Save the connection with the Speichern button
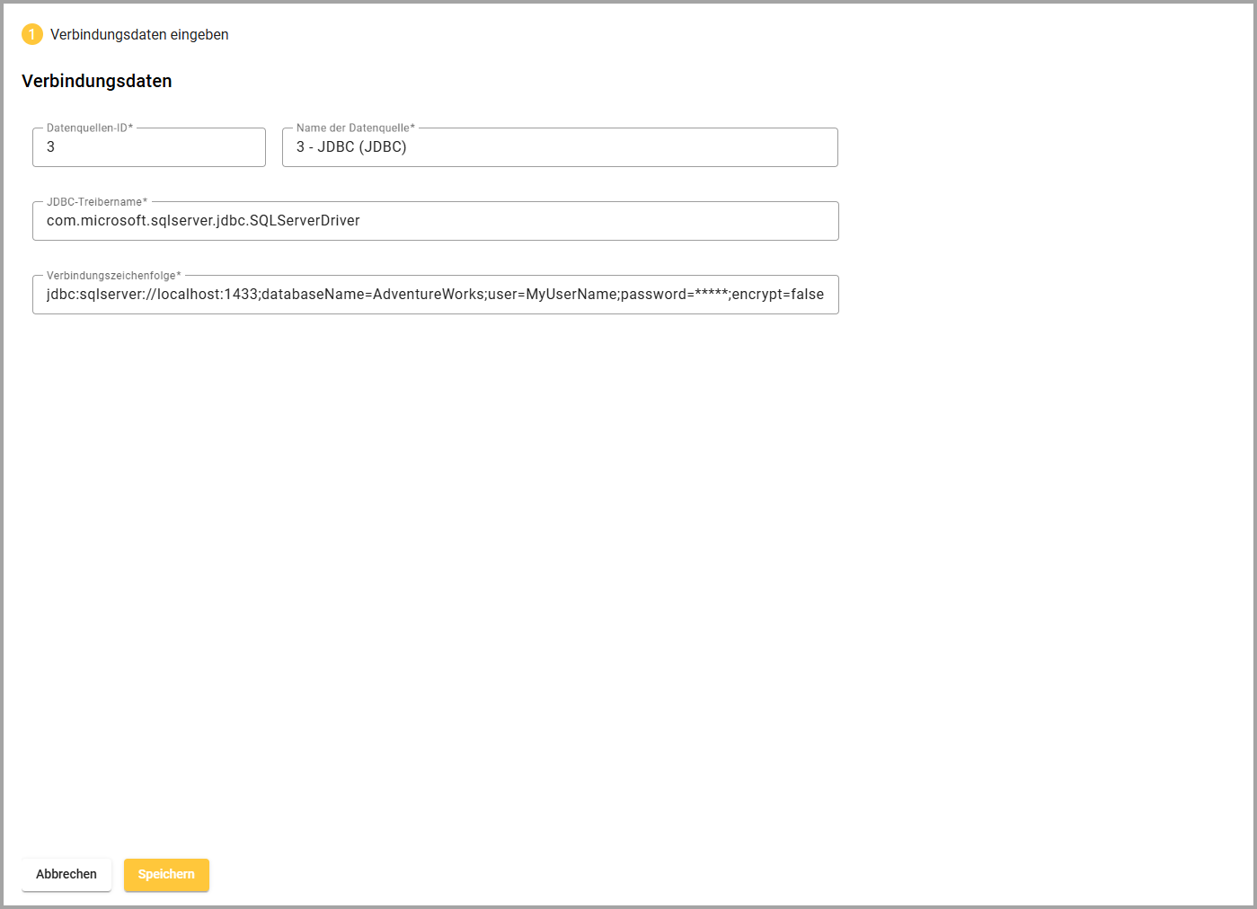 tap(166, 874)
